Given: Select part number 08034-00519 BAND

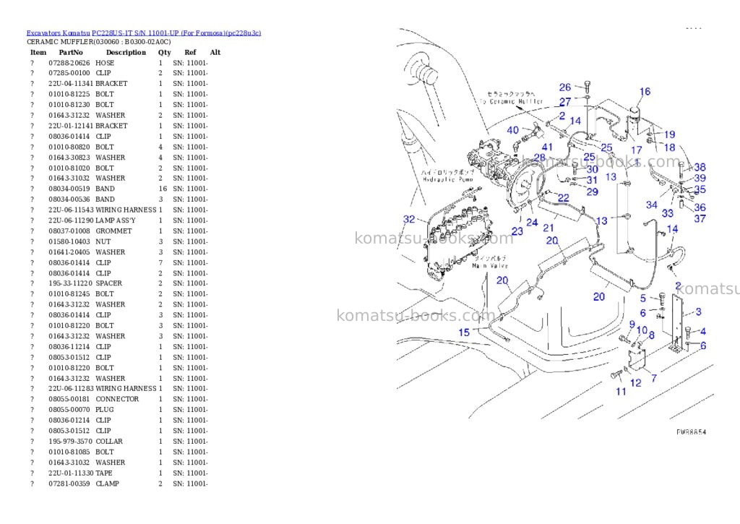Looking at the screenshot, I should [x=82, y=189].
